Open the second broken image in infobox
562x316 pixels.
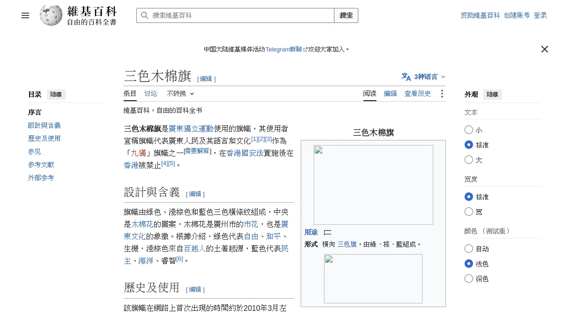pyautogui.click(x=373, y=279)
